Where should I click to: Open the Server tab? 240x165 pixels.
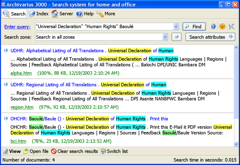coord(62,13)
